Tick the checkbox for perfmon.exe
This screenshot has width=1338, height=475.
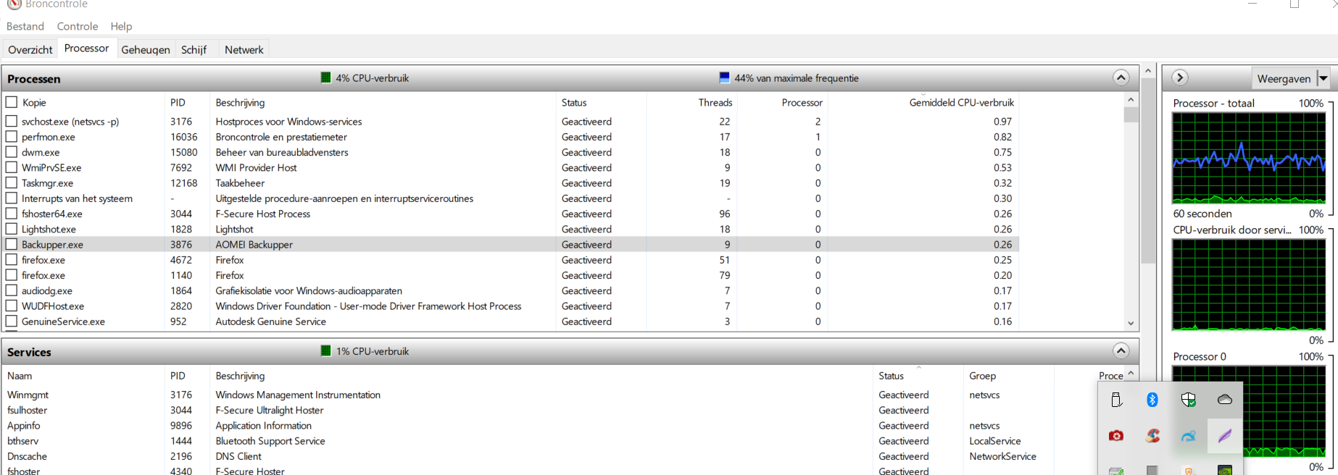[12, 136]
